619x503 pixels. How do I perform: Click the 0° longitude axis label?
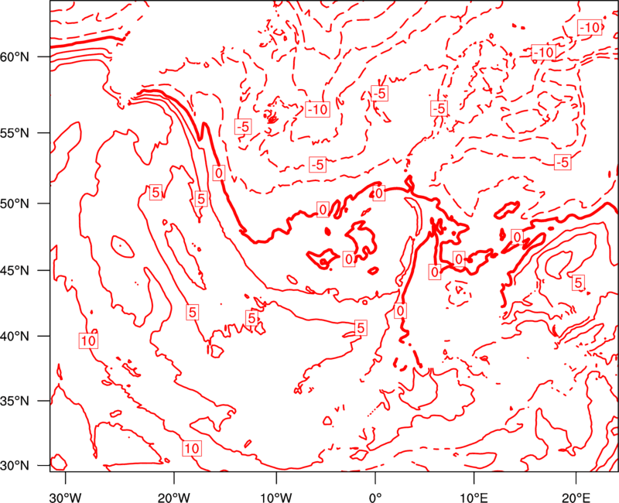tap(375, 498)
